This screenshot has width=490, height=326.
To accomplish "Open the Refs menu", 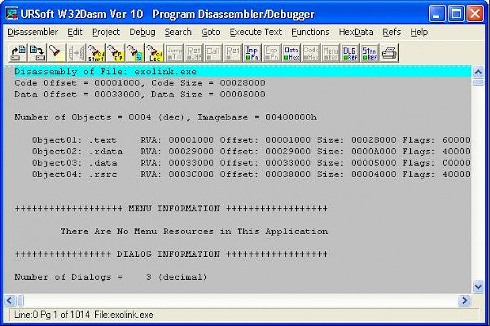I will tap(391, 32).
